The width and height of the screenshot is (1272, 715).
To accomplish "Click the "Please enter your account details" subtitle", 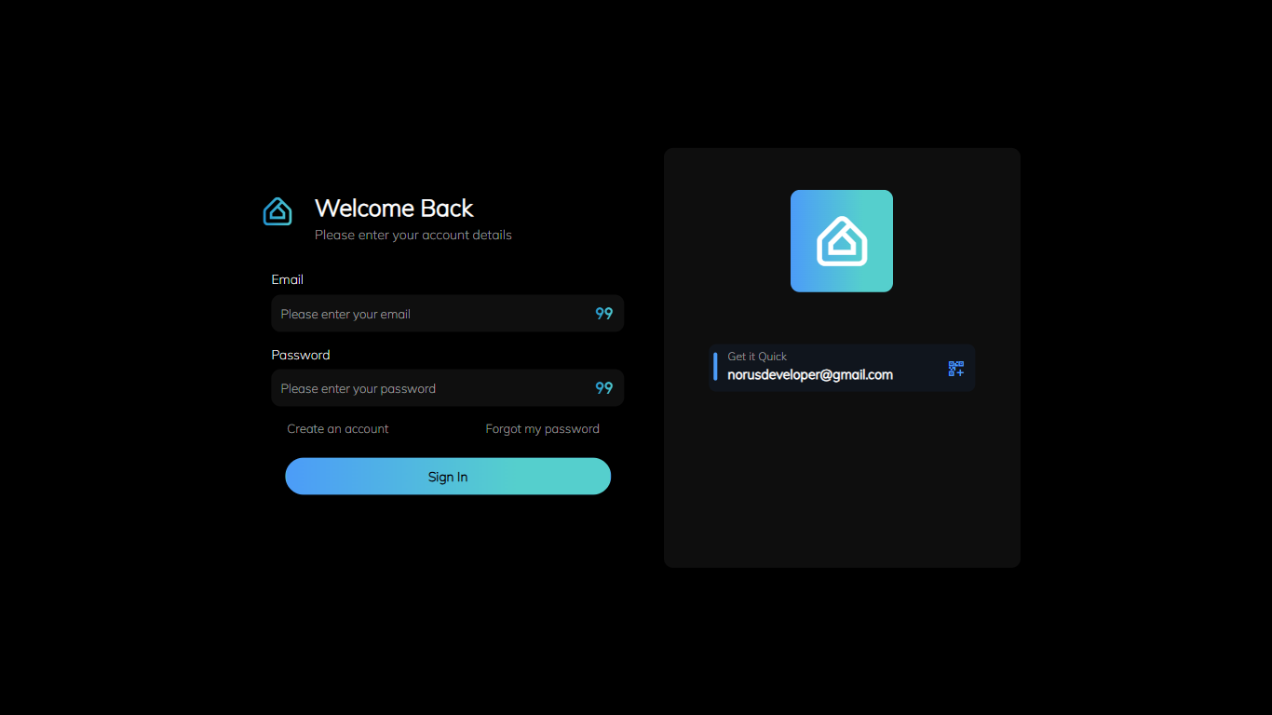I will pyautogui.click(x=413, y=235).
